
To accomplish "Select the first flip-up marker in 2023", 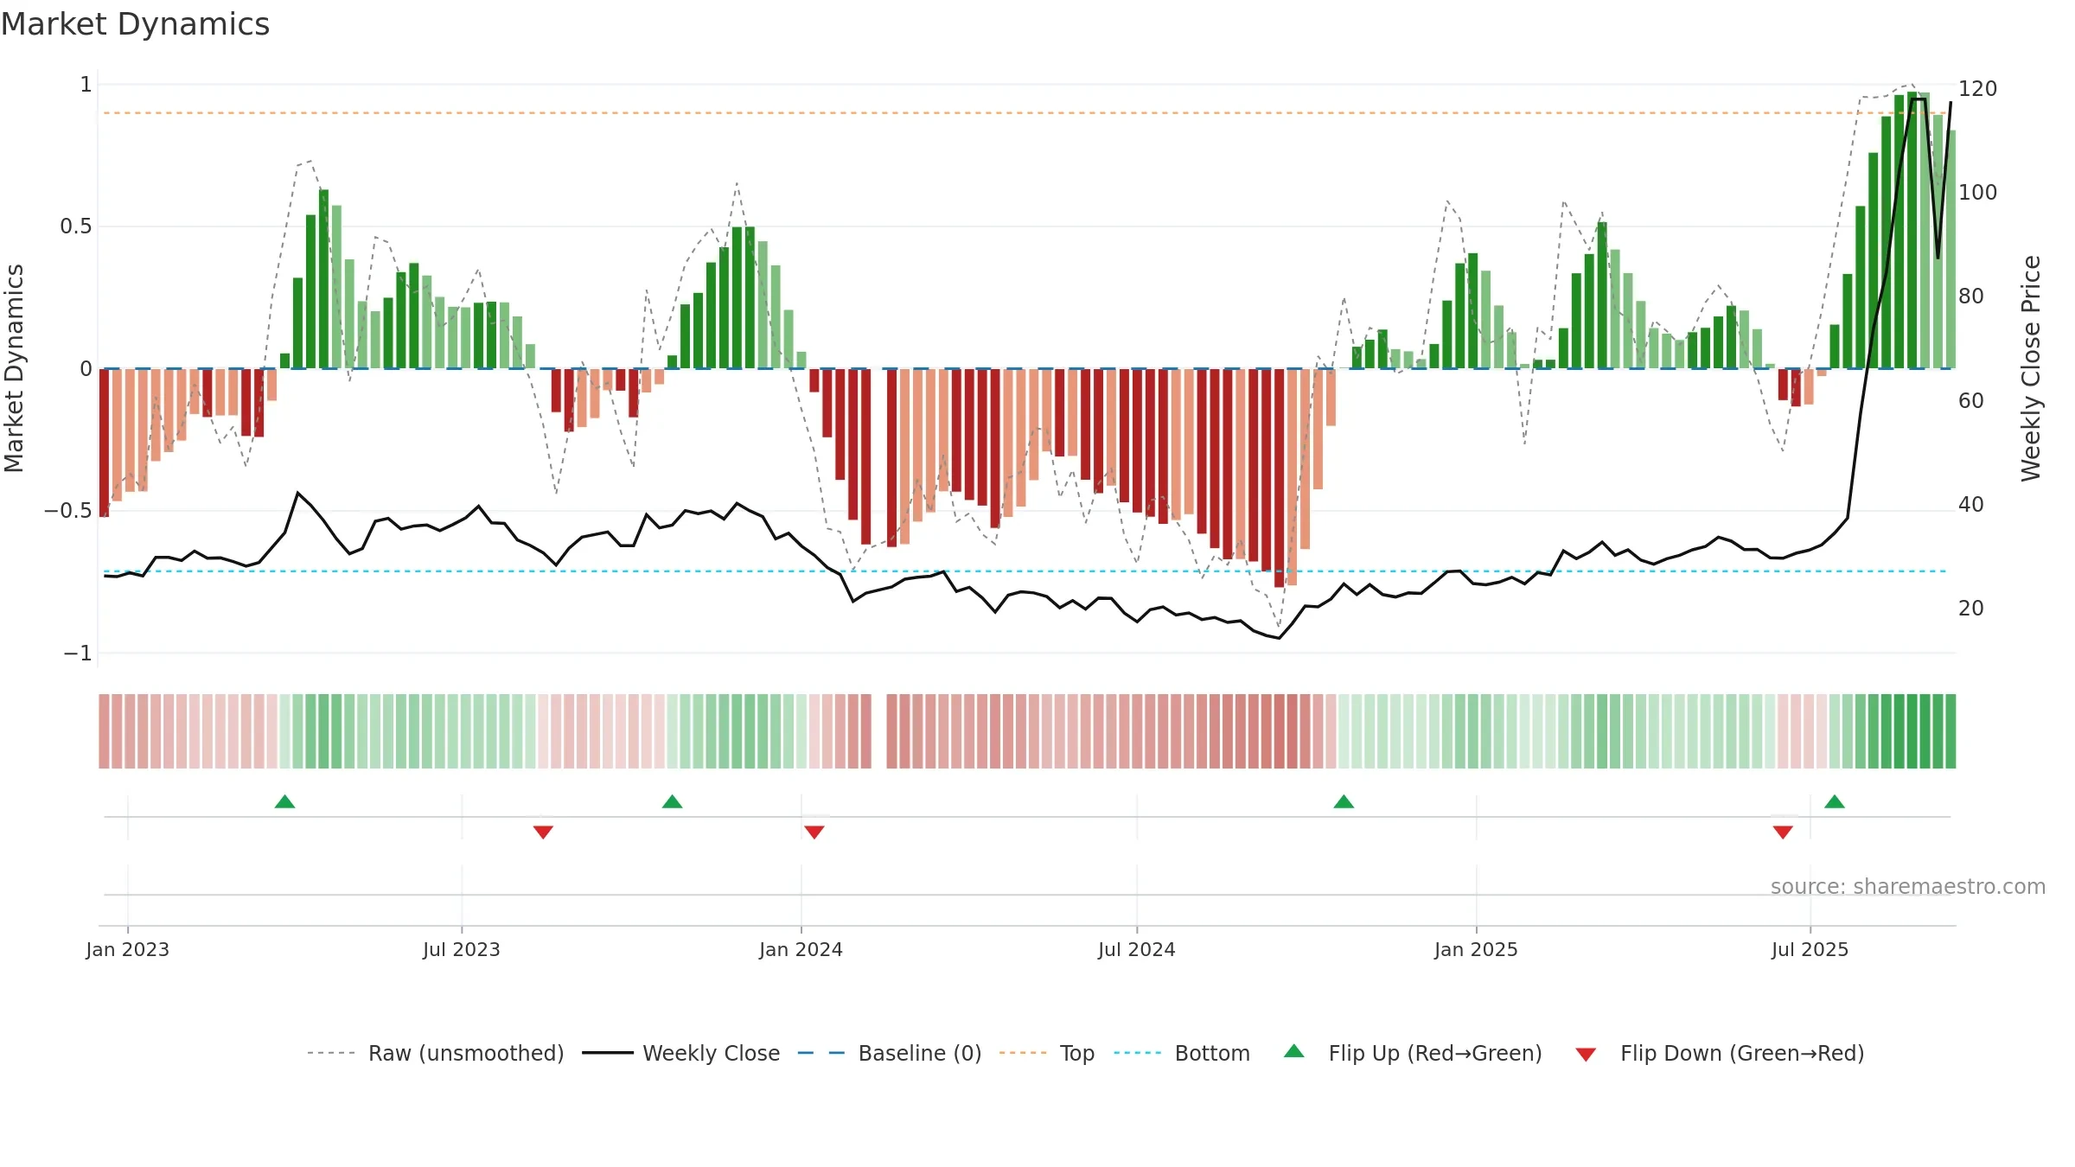I will point(284,801).
